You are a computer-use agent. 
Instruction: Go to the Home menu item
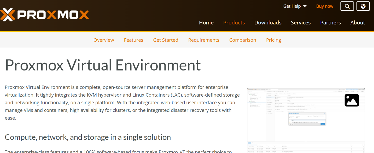click(206, 22)
